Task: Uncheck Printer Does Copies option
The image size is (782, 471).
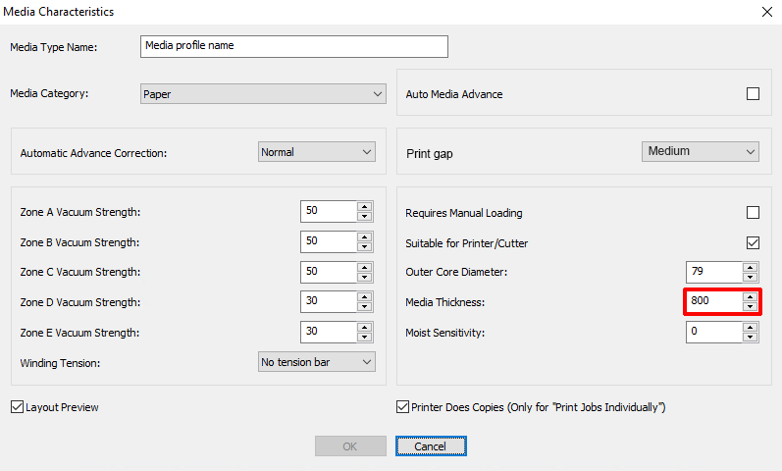Action: pos(402,407)
